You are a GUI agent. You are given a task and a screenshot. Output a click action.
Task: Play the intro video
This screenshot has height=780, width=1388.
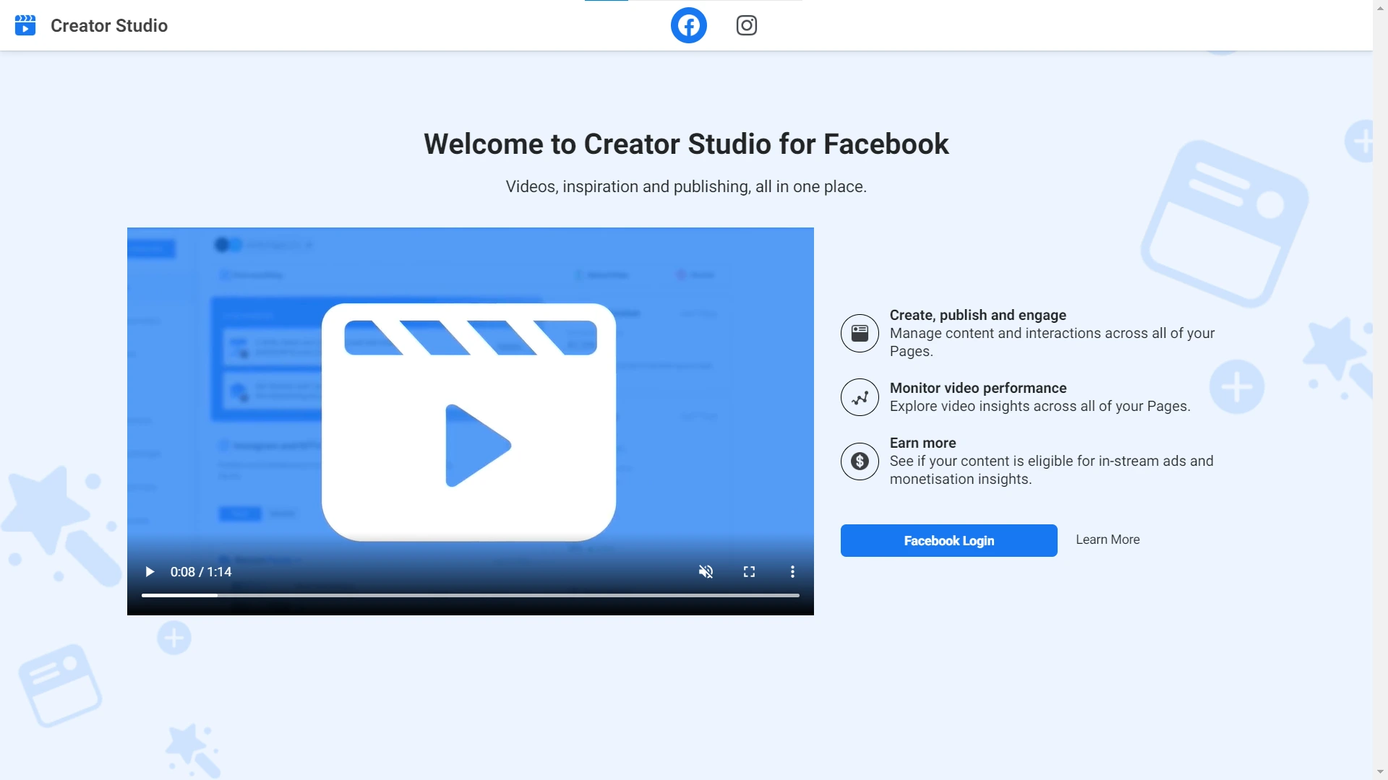coord(150,572)
